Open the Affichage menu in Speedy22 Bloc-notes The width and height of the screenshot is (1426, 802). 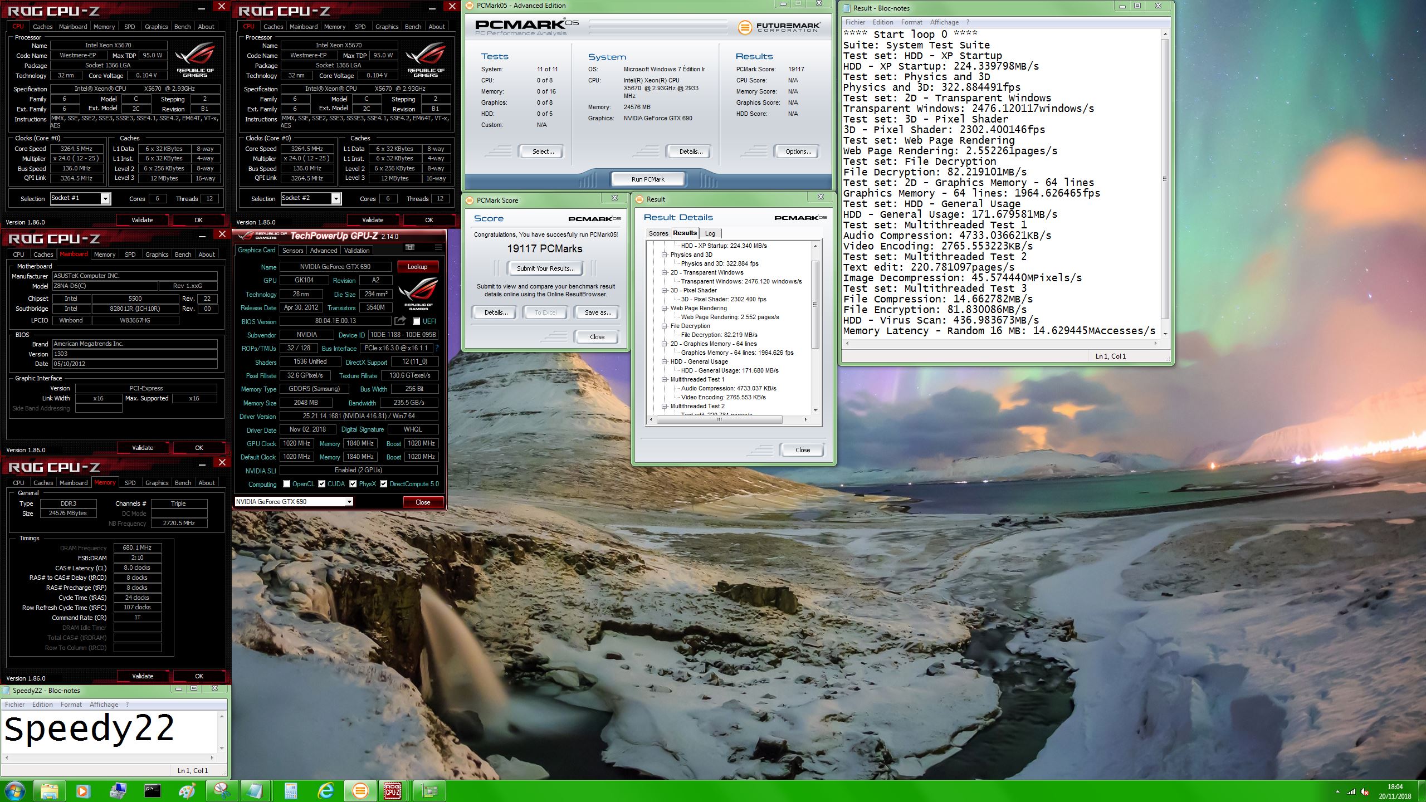(104, 705)
